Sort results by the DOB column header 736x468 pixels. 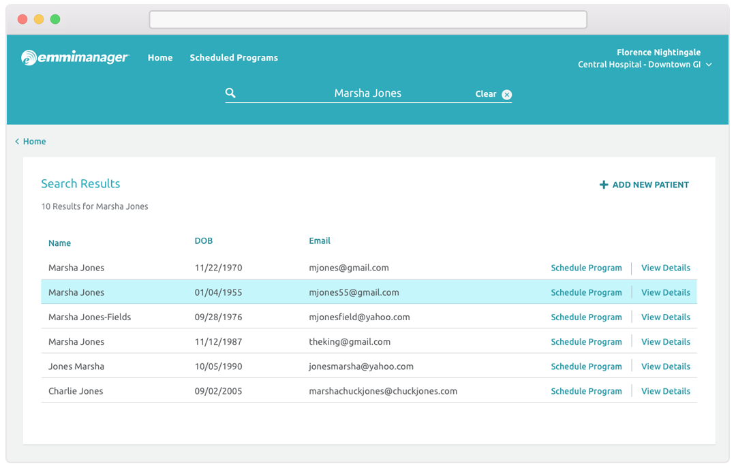tap(203, 240)
